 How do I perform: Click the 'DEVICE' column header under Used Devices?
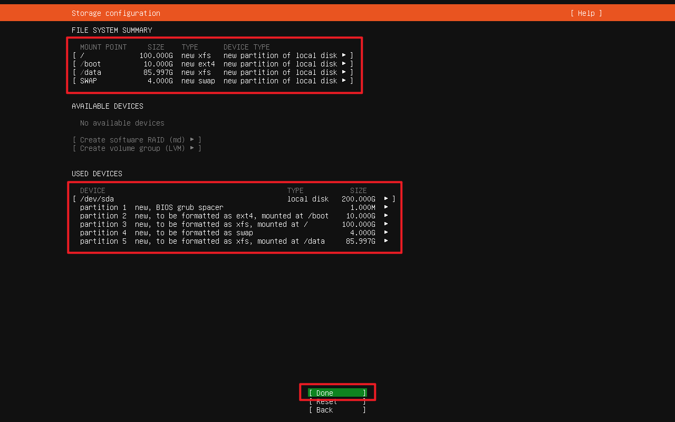pyautogui.click(x=93, y=190)
